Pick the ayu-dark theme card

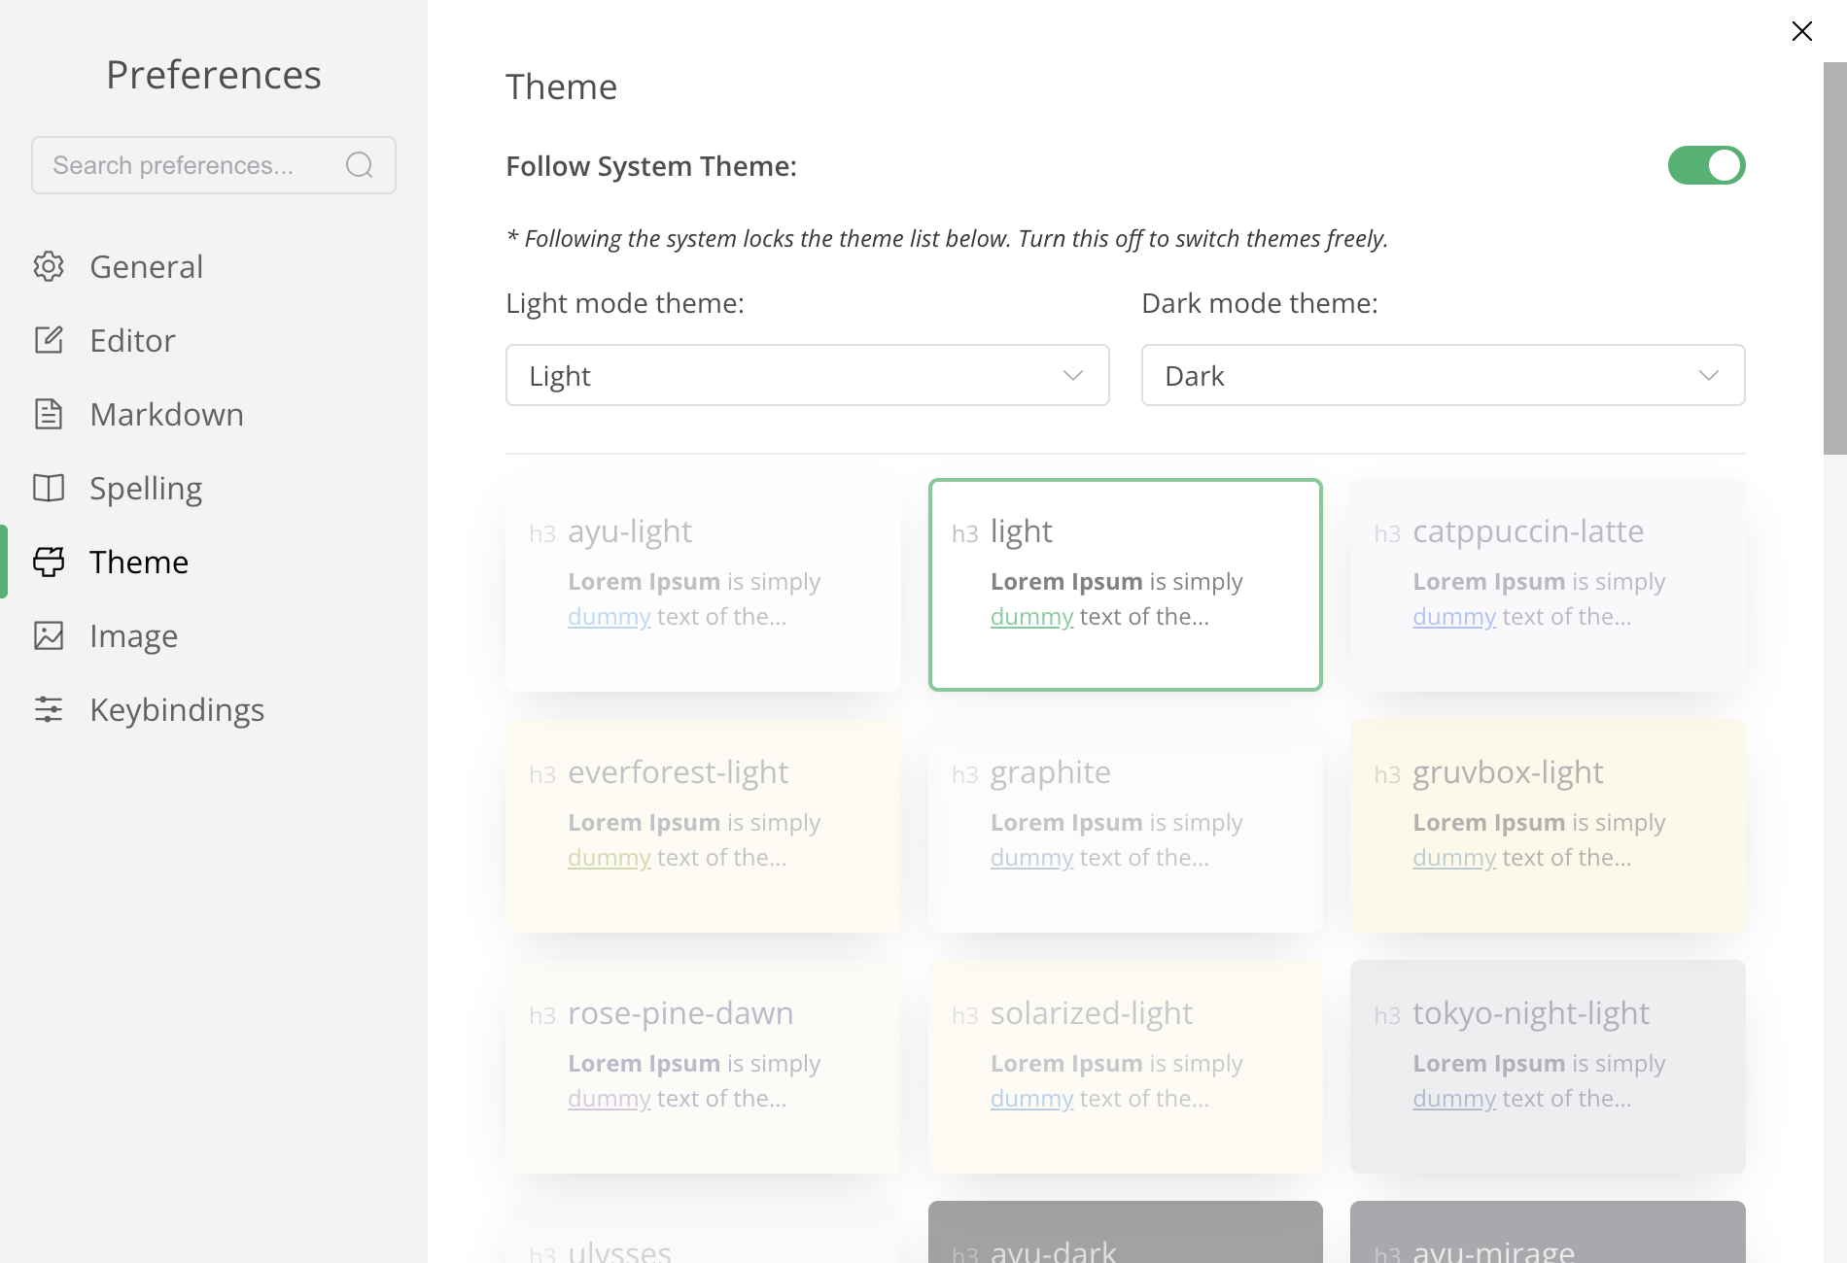tap(1126, 1232)
